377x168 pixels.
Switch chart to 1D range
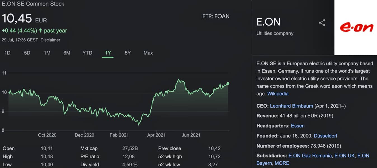7,53
